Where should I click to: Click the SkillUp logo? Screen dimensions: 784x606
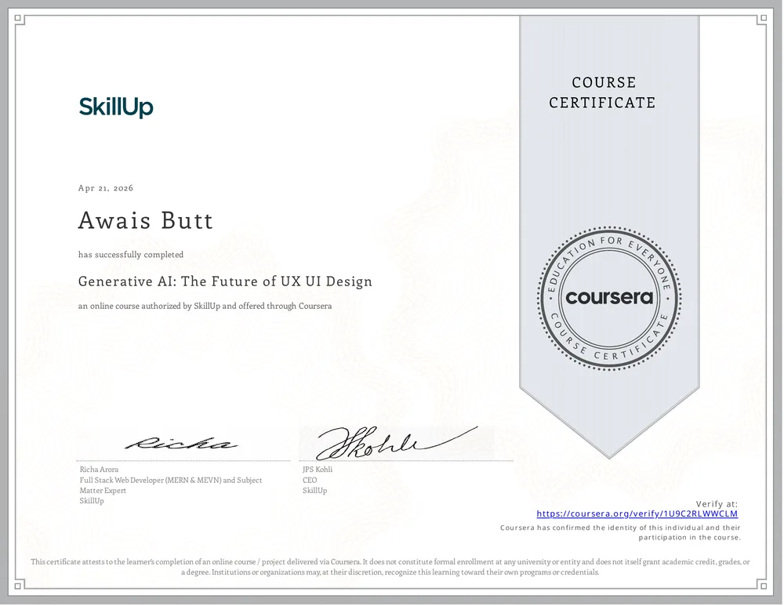click(x=116, y=107)
